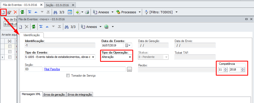Open the Erros da geração tab
The width and height of the screenshot is (254, 103).
[54, 95]
